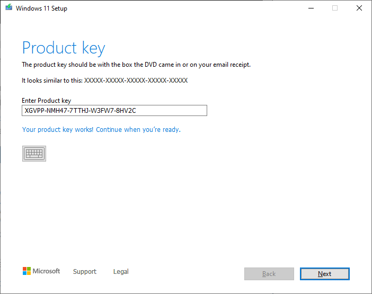Open the Support link

pyautogui.click(x=85, y=271)
